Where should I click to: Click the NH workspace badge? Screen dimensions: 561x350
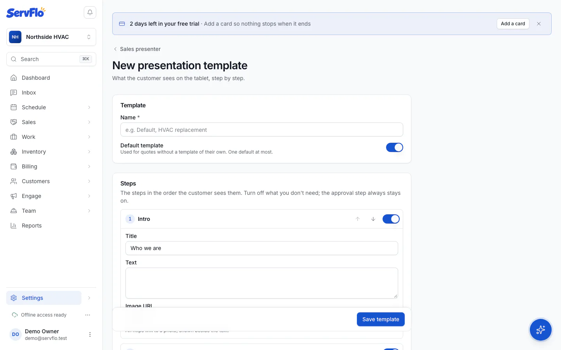coord(15,37)
